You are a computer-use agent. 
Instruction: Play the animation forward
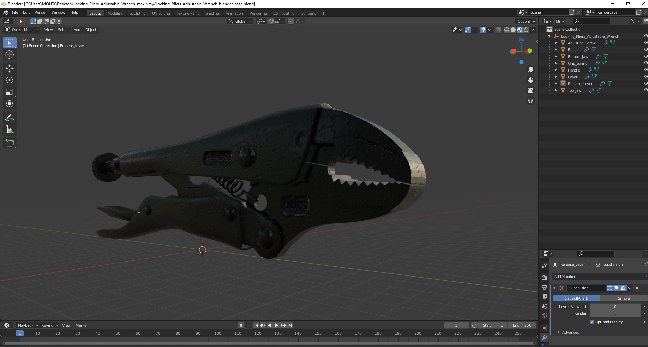[276, 325]
